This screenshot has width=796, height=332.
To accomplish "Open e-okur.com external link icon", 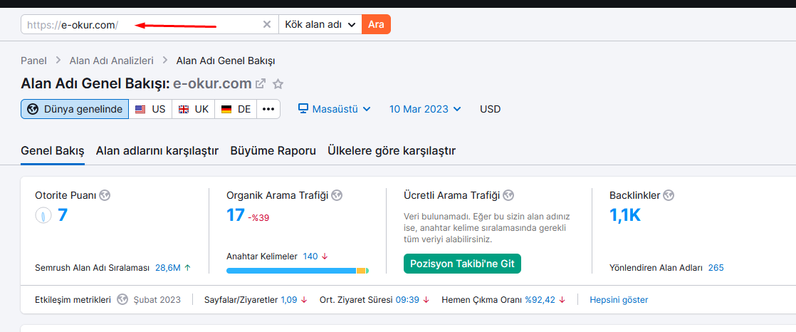I will point(261,83).
